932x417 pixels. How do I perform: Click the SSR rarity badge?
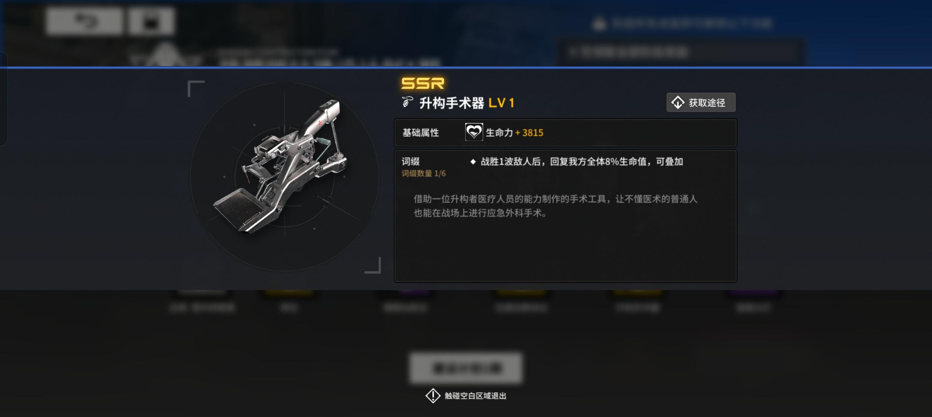(x=423, y=83)
